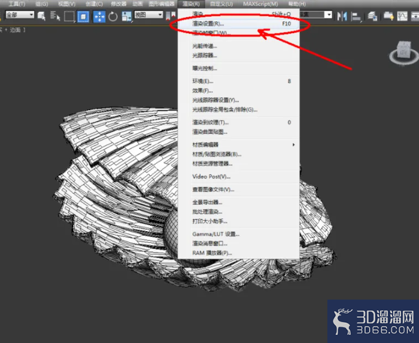Choose 渲染到纹理(T)... entry
419x343 pixels.
(x=239, y=122)
